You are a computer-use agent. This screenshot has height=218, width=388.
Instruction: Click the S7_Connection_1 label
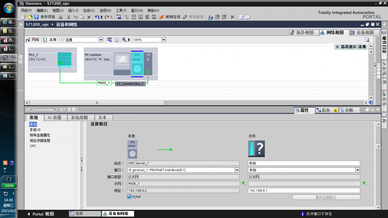click(130, 84)
